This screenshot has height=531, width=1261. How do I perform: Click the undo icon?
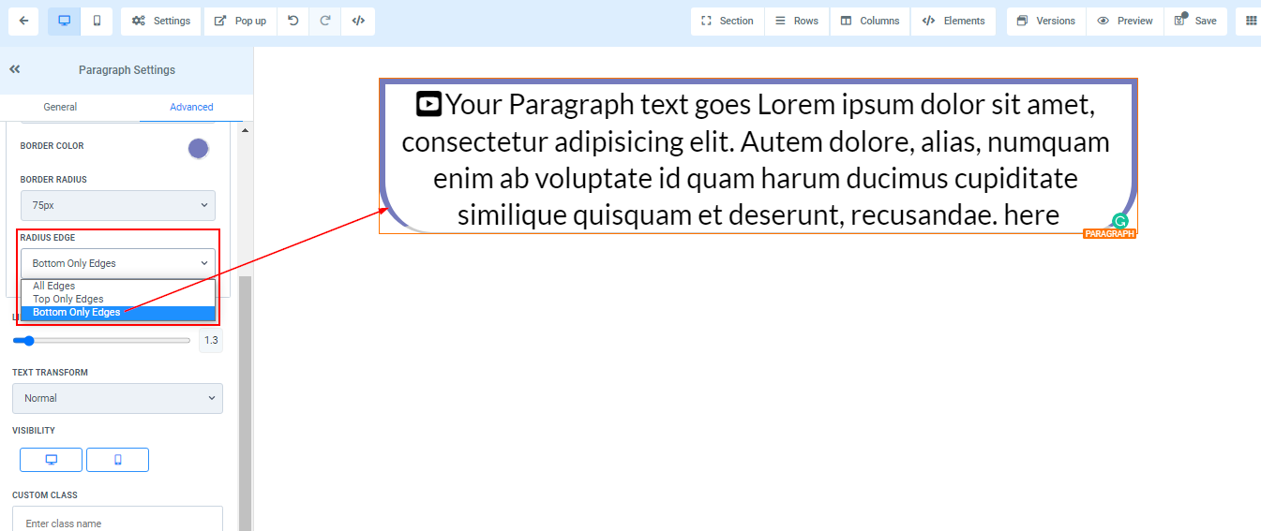(293, 21)
